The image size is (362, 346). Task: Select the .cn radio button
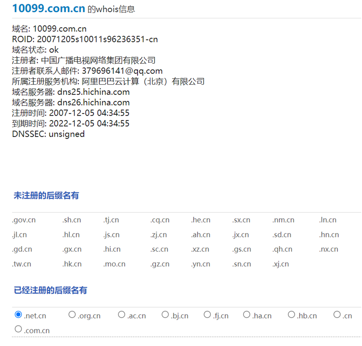coord(337,315)
